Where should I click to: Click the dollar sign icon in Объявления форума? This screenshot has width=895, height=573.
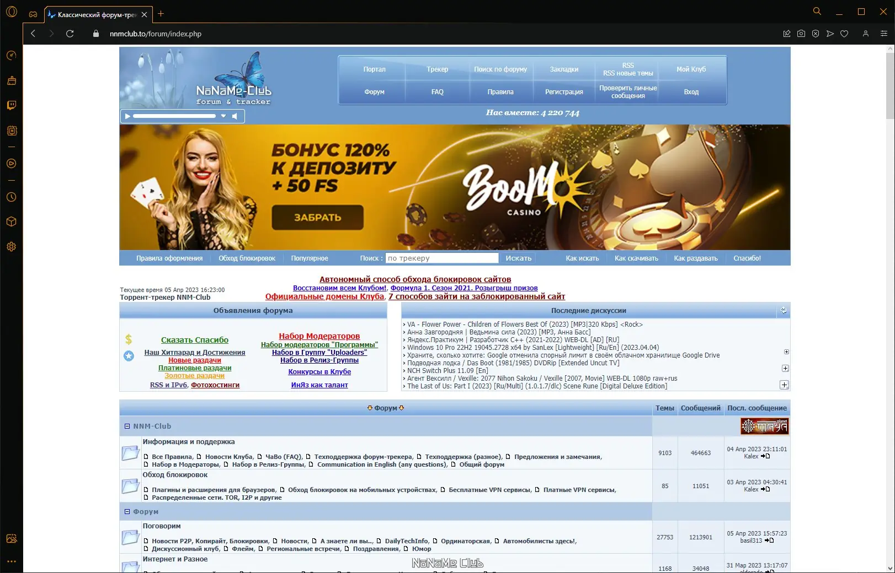(x=129, y=339)
